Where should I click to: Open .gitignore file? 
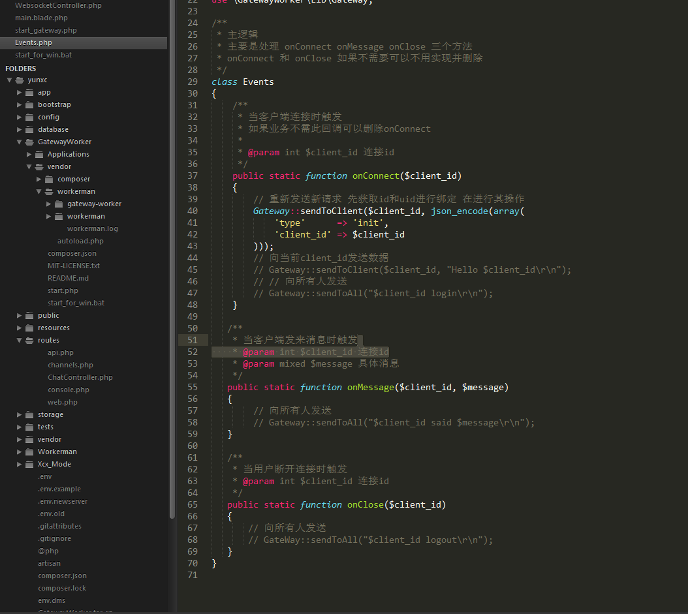point(54,538)
